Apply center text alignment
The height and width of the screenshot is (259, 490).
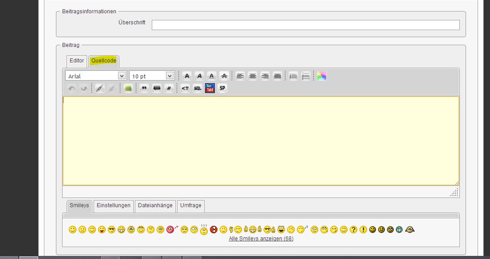[x=253, y=76]
